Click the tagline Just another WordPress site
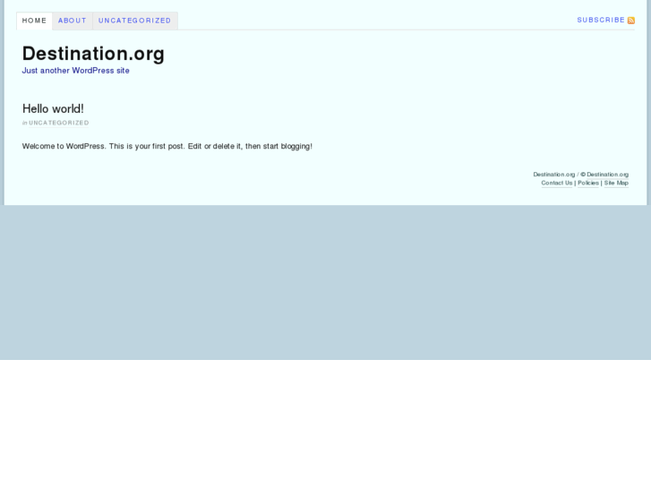Image resolution: width=651 pixels, height=488 pixels. click(x=75, y=71)
